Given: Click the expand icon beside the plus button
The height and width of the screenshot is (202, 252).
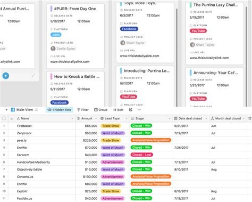Looking at the screenshot, I should pos(33,76).
